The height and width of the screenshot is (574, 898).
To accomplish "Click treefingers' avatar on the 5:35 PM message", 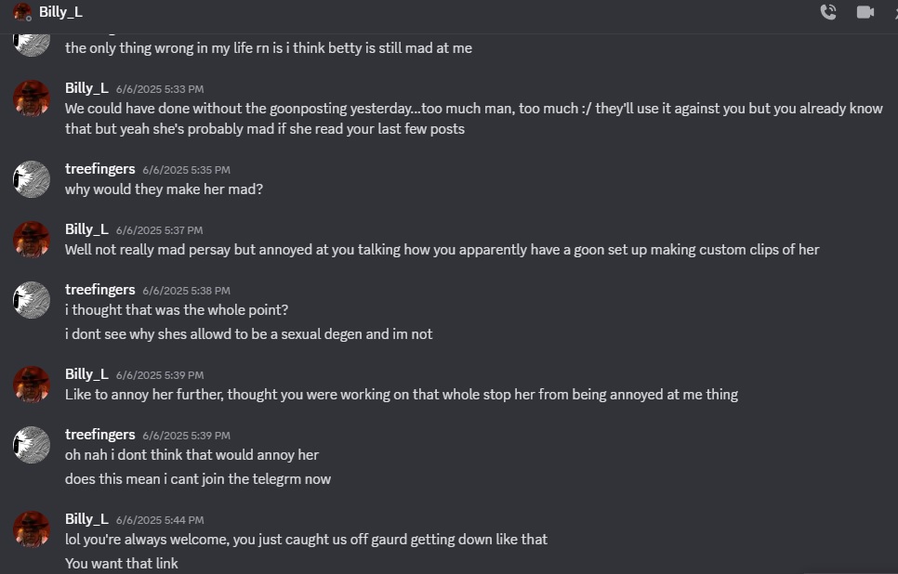I will [32, 179].
